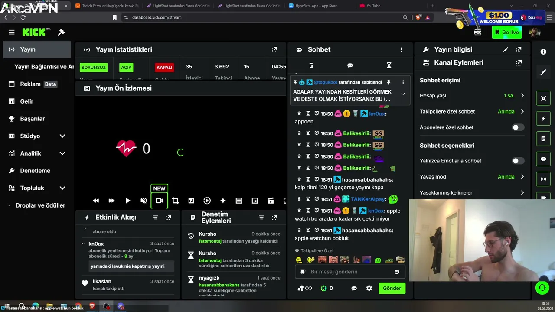555x312 pixels.
Task: Open Reklam Beta in the sidebar
Action: point(37,84)
